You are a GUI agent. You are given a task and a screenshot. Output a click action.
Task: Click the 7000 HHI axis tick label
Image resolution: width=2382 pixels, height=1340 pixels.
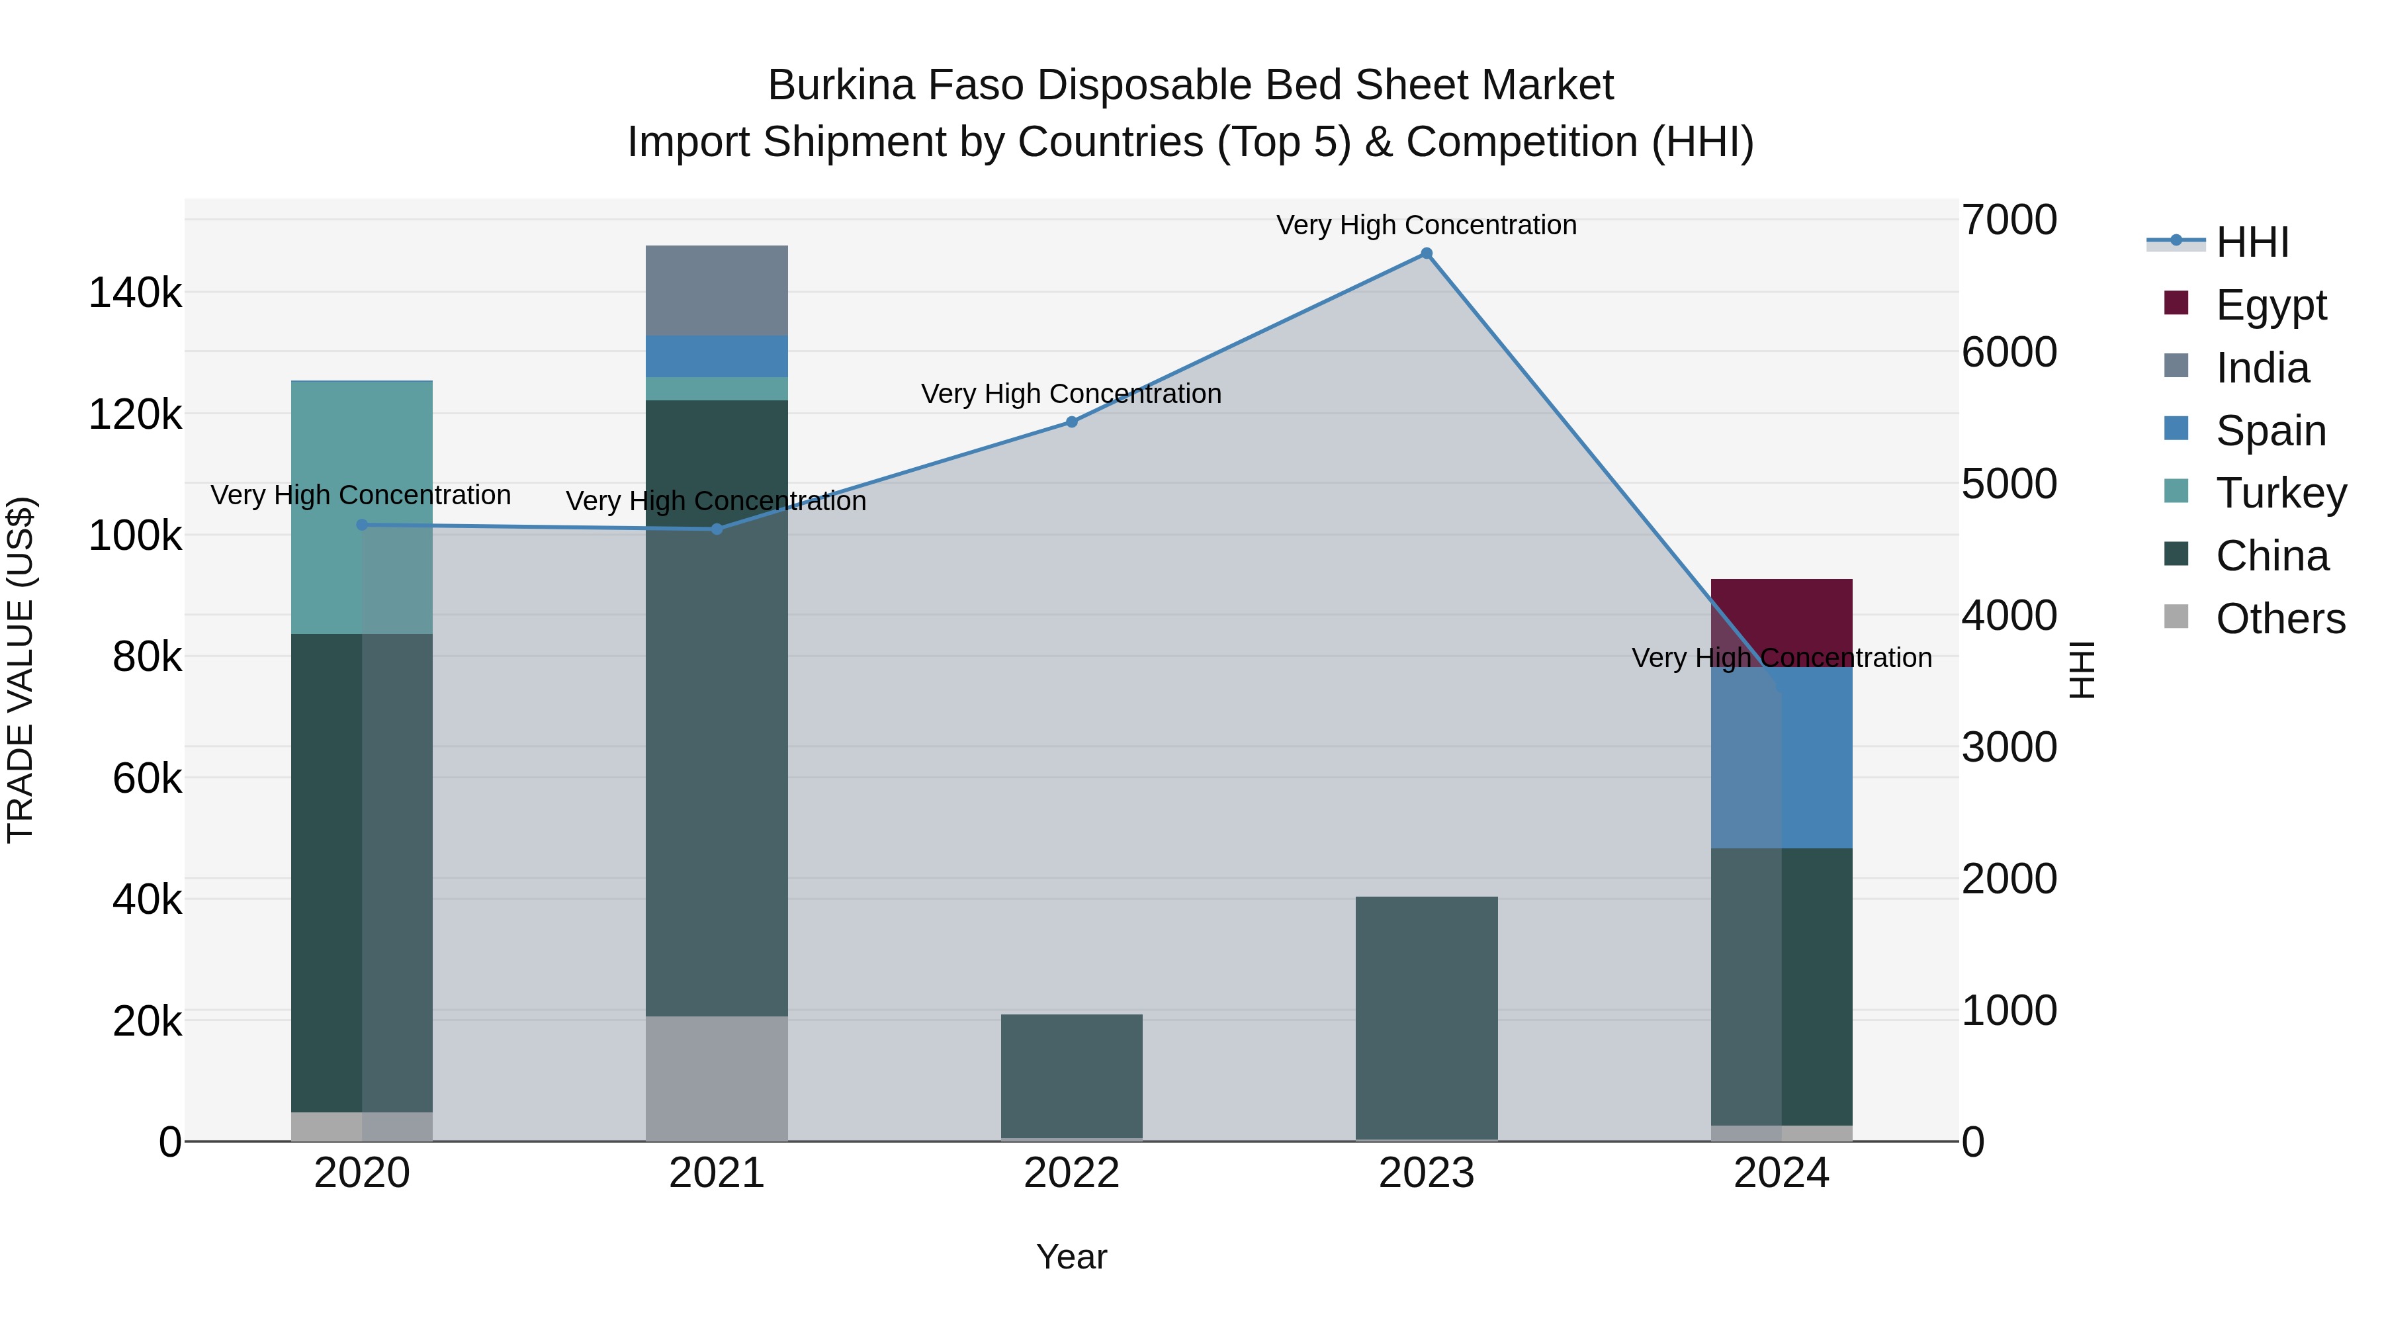2010,220
